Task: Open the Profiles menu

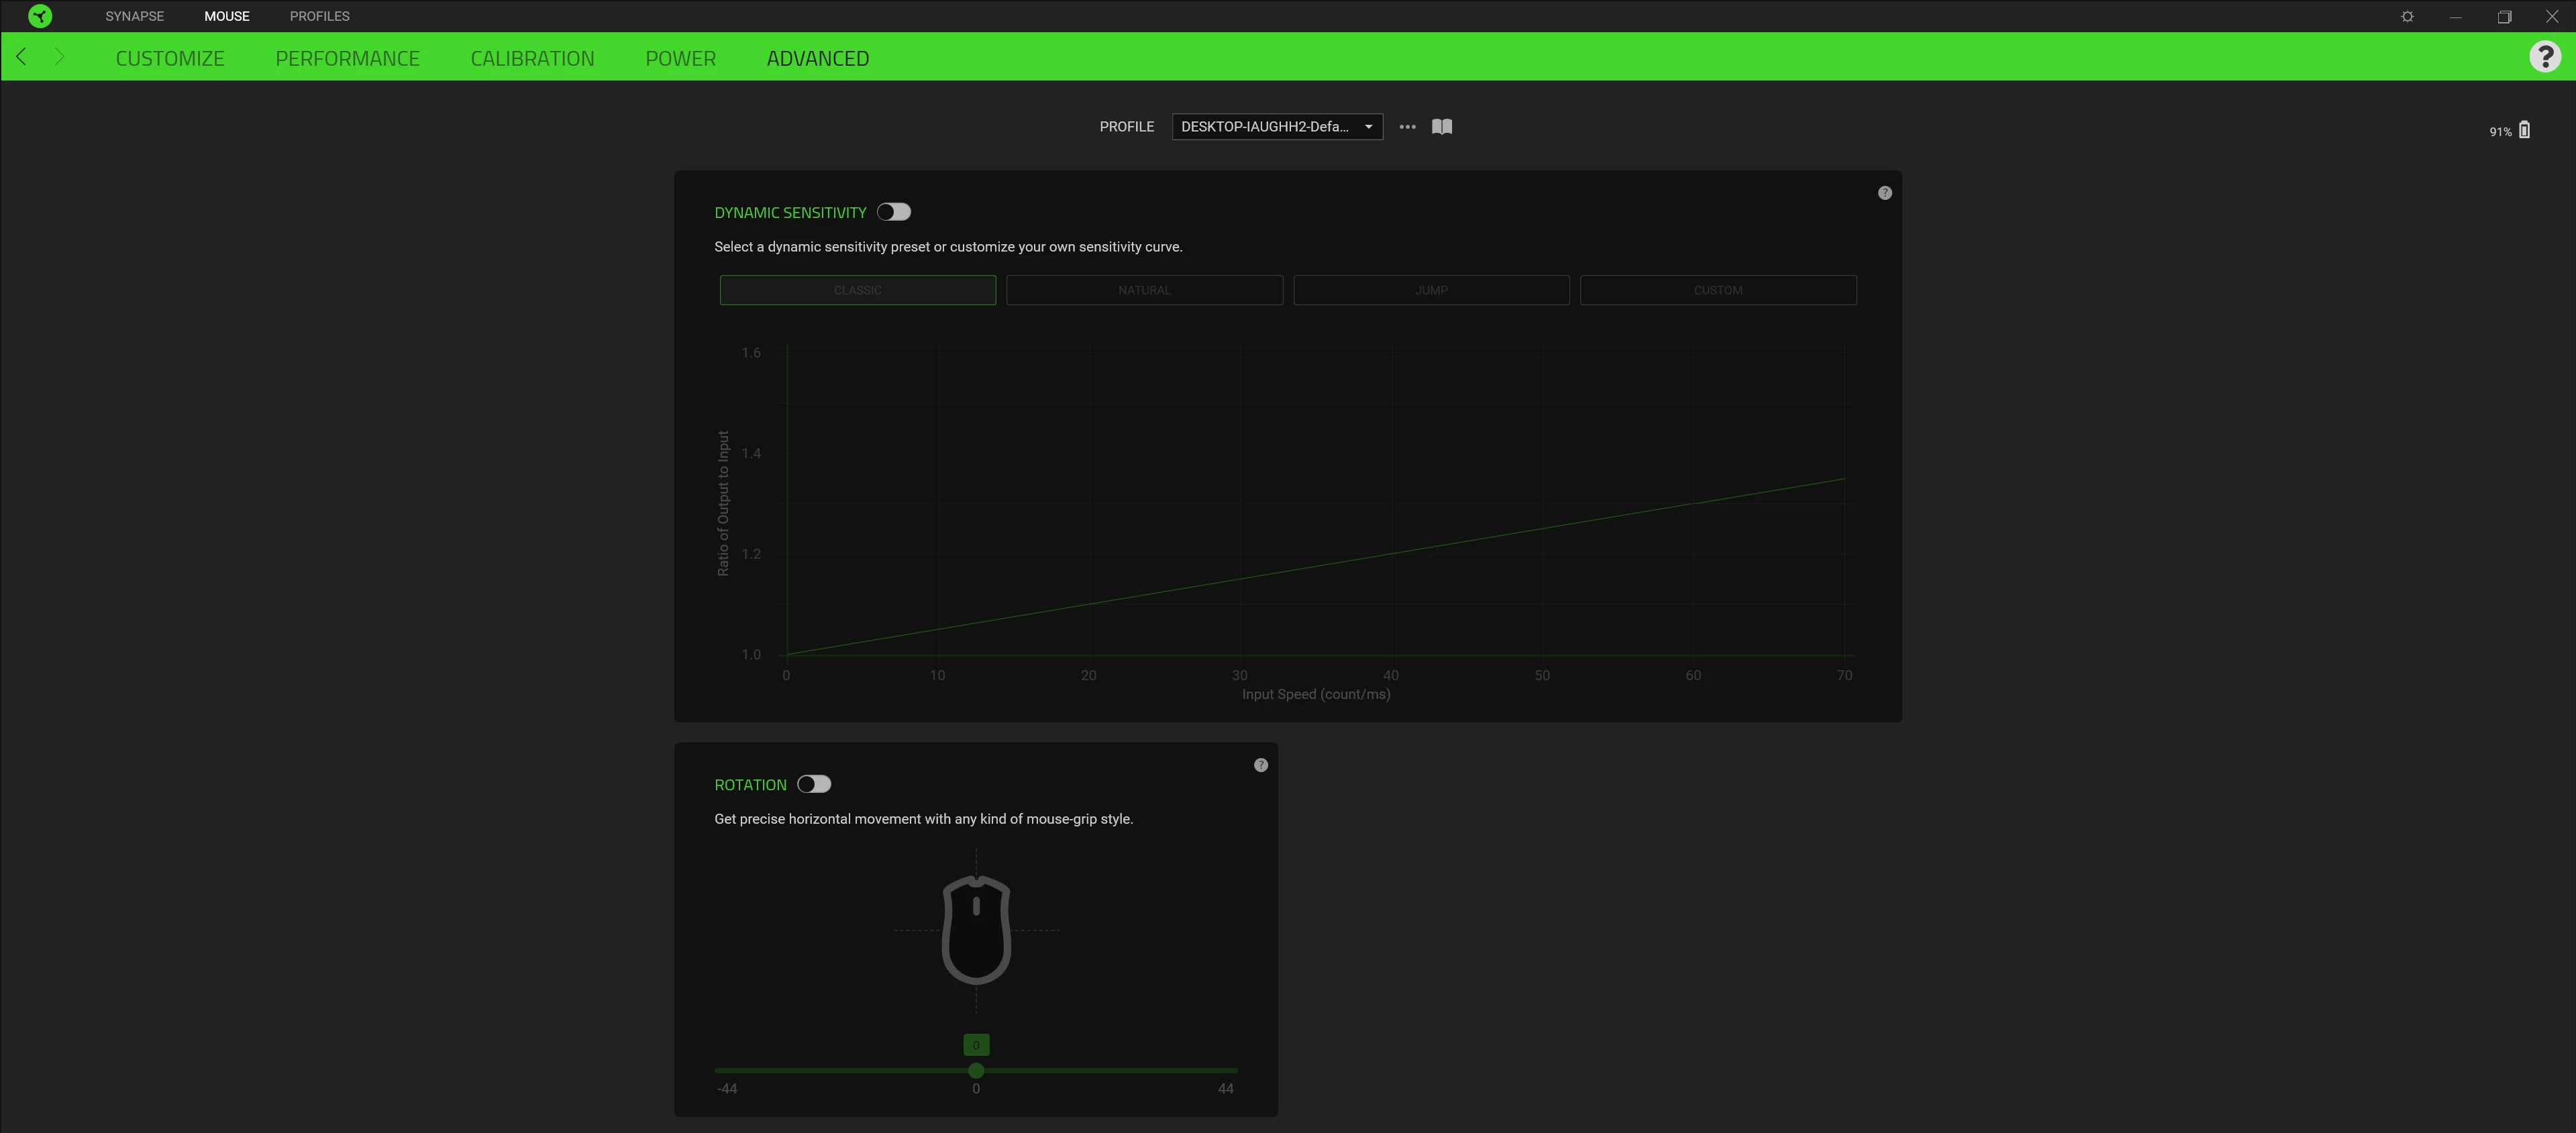Action: coord(319,16)
